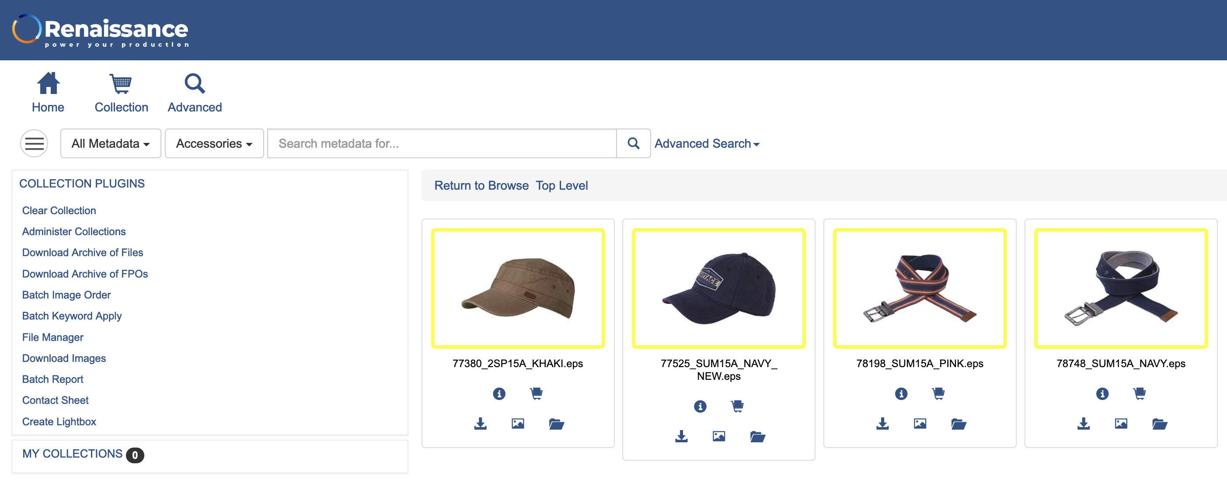Go to Home via house icon
This screenshot has height=500, width=1227.
tap(48, 83)
